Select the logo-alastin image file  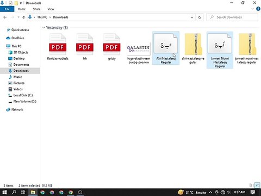point(139,53)
